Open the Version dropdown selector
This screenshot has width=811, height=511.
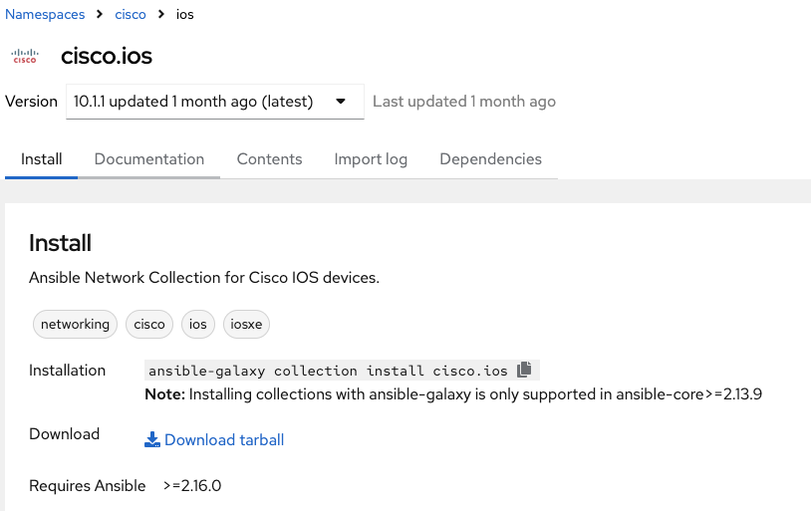[x=214, y=102]
